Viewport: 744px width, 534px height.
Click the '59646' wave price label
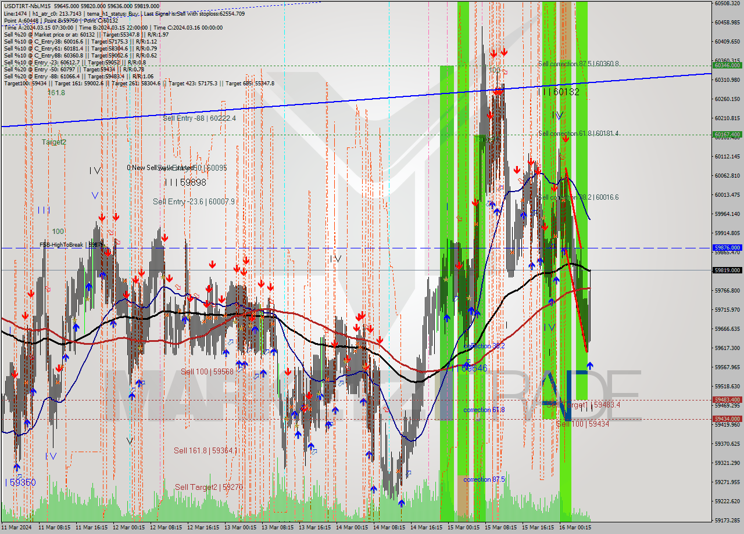tap(474, 368)
